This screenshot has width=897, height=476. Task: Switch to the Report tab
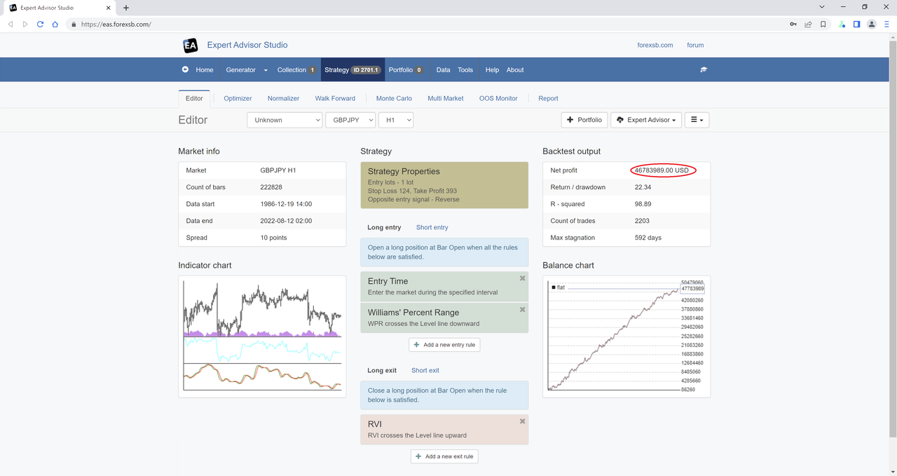(548, 99)
